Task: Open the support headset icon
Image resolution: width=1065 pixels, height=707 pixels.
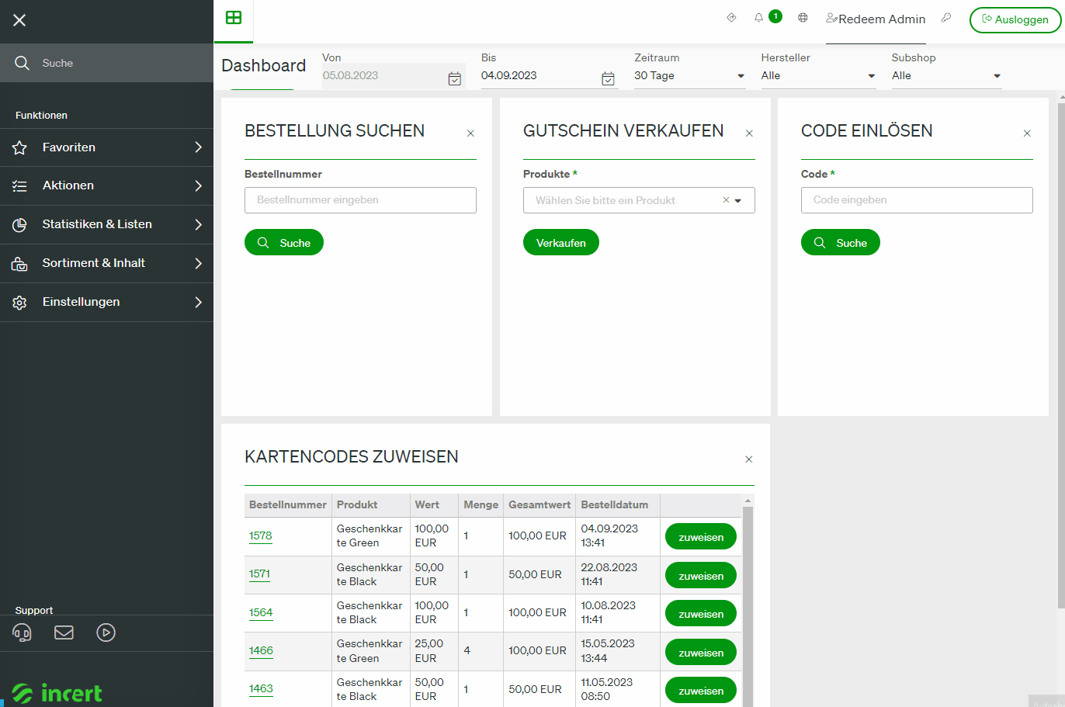Action: [x=22, y=632]
